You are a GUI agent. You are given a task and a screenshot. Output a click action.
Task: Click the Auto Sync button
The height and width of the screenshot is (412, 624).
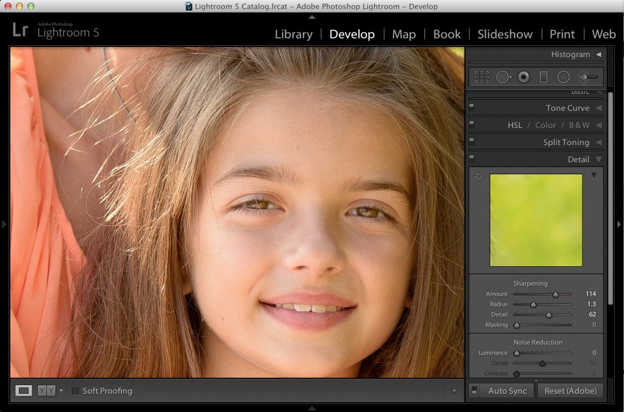click(x=506, y=391)
